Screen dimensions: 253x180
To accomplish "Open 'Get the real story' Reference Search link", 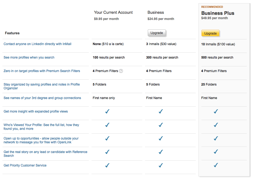I will (x=45, y=154).
